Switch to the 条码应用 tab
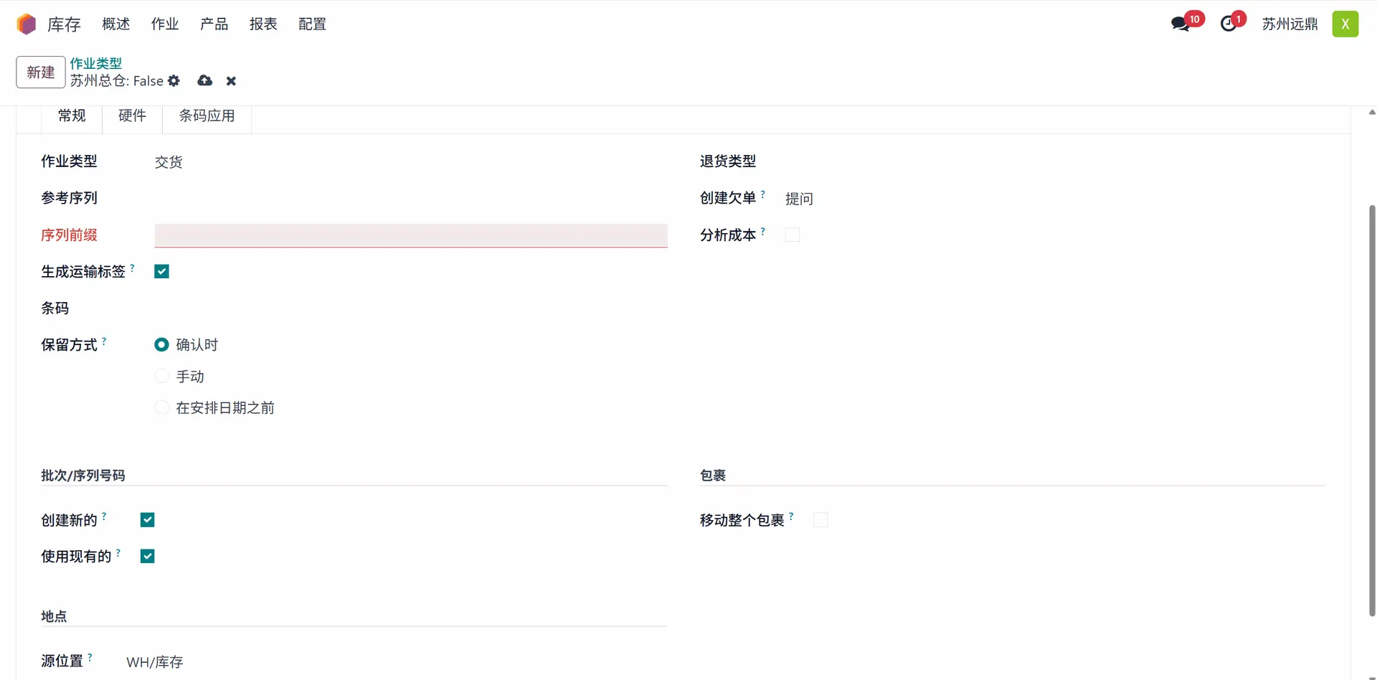Image resolution: width=1377 pixels, height=680 pixels. click(207, 116)
